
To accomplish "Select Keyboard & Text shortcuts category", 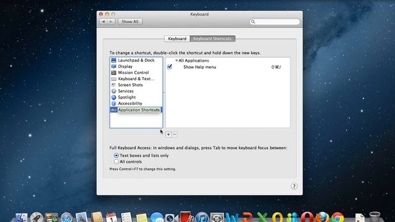I will point(136,79).
